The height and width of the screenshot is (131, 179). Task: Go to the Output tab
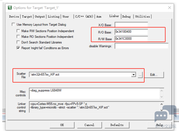[40, 16]
